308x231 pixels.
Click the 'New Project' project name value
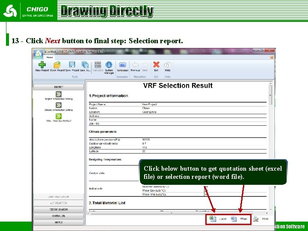point(149,104)
